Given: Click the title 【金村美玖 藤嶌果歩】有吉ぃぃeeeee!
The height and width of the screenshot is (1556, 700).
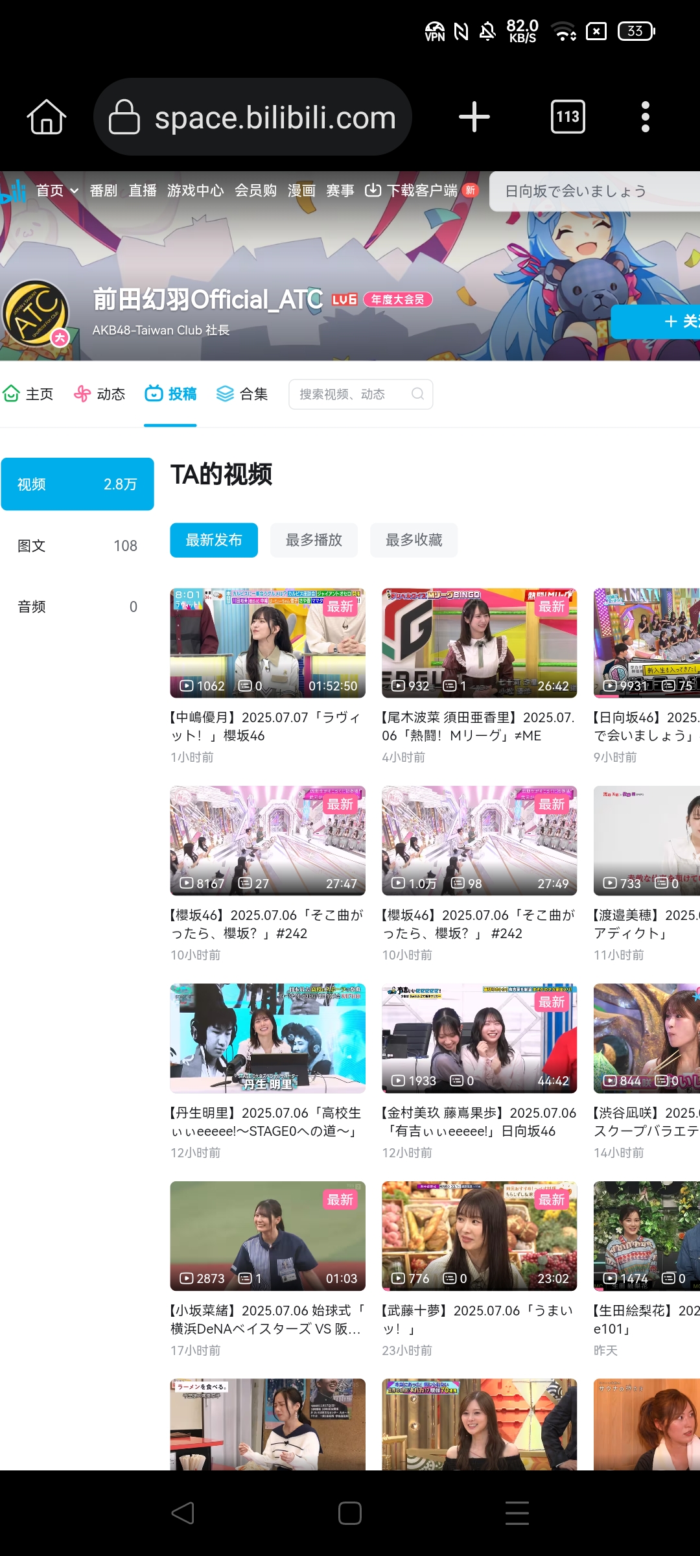Looking at the screenshot, I should [x=478, y=1122].
